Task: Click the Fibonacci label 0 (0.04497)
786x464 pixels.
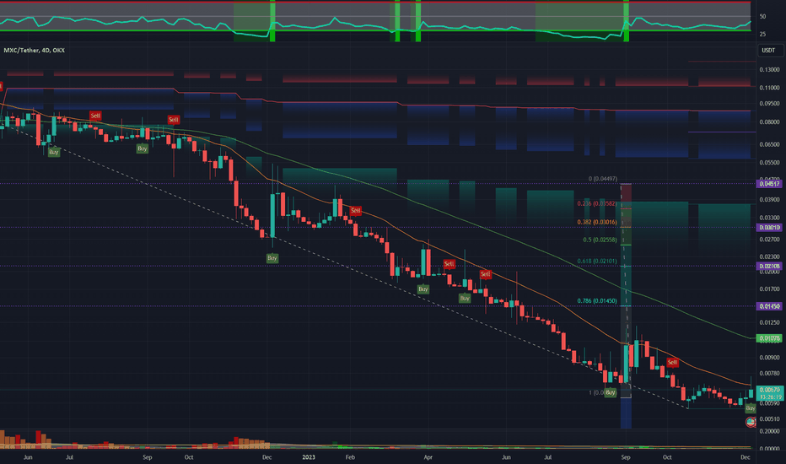Action: click(x=602, y=179)
